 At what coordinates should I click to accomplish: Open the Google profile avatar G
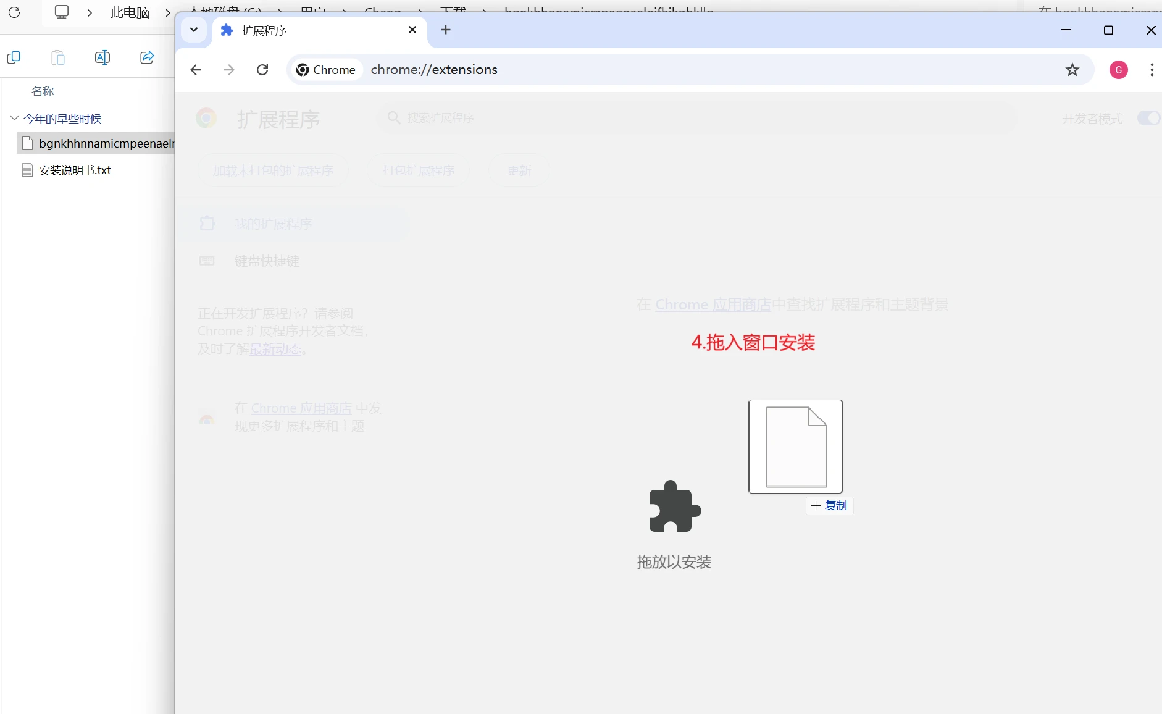pos(1119,70)
